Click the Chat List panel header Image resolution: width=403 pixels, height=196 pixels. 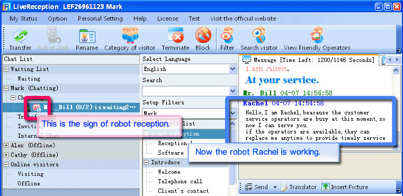[71, 59]
